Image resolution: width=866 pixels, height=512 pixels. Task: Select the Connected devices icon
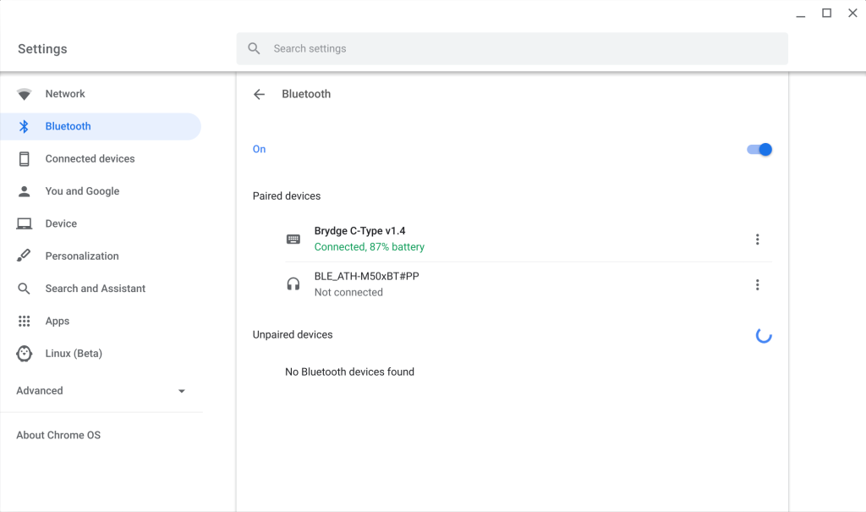(x=25, y=158)
